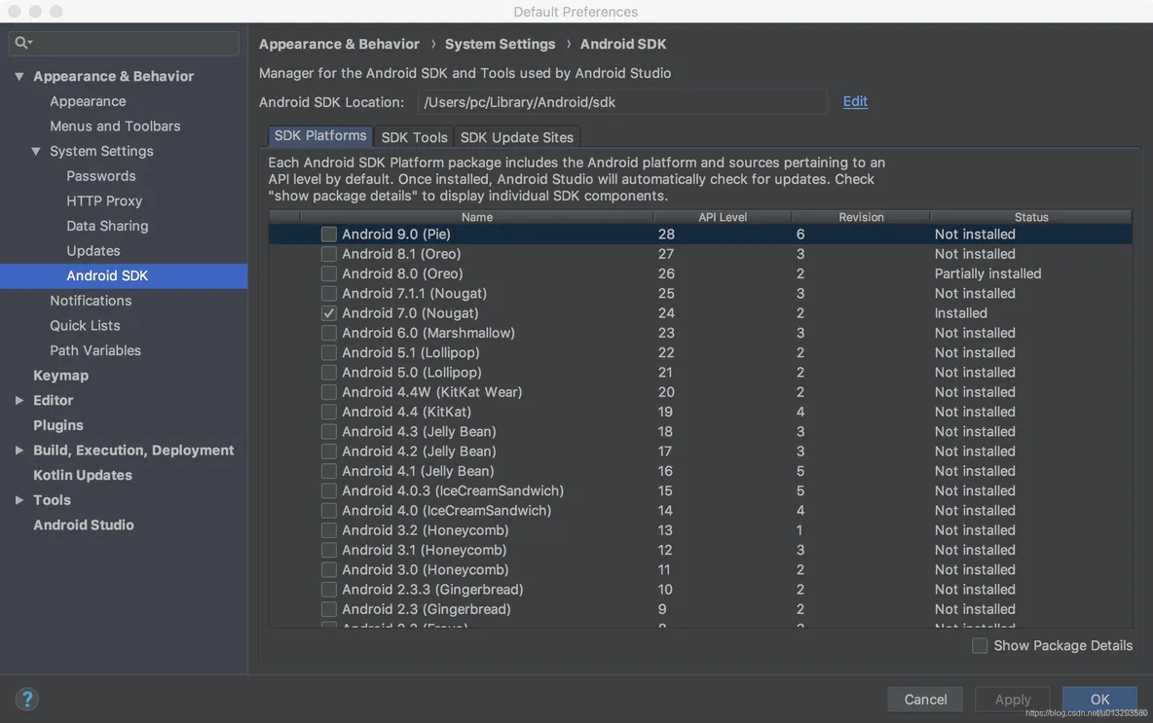Select Passwords under System Settings
The height and width of the screenshot is (723, 1153).
[x=100, y=176]
